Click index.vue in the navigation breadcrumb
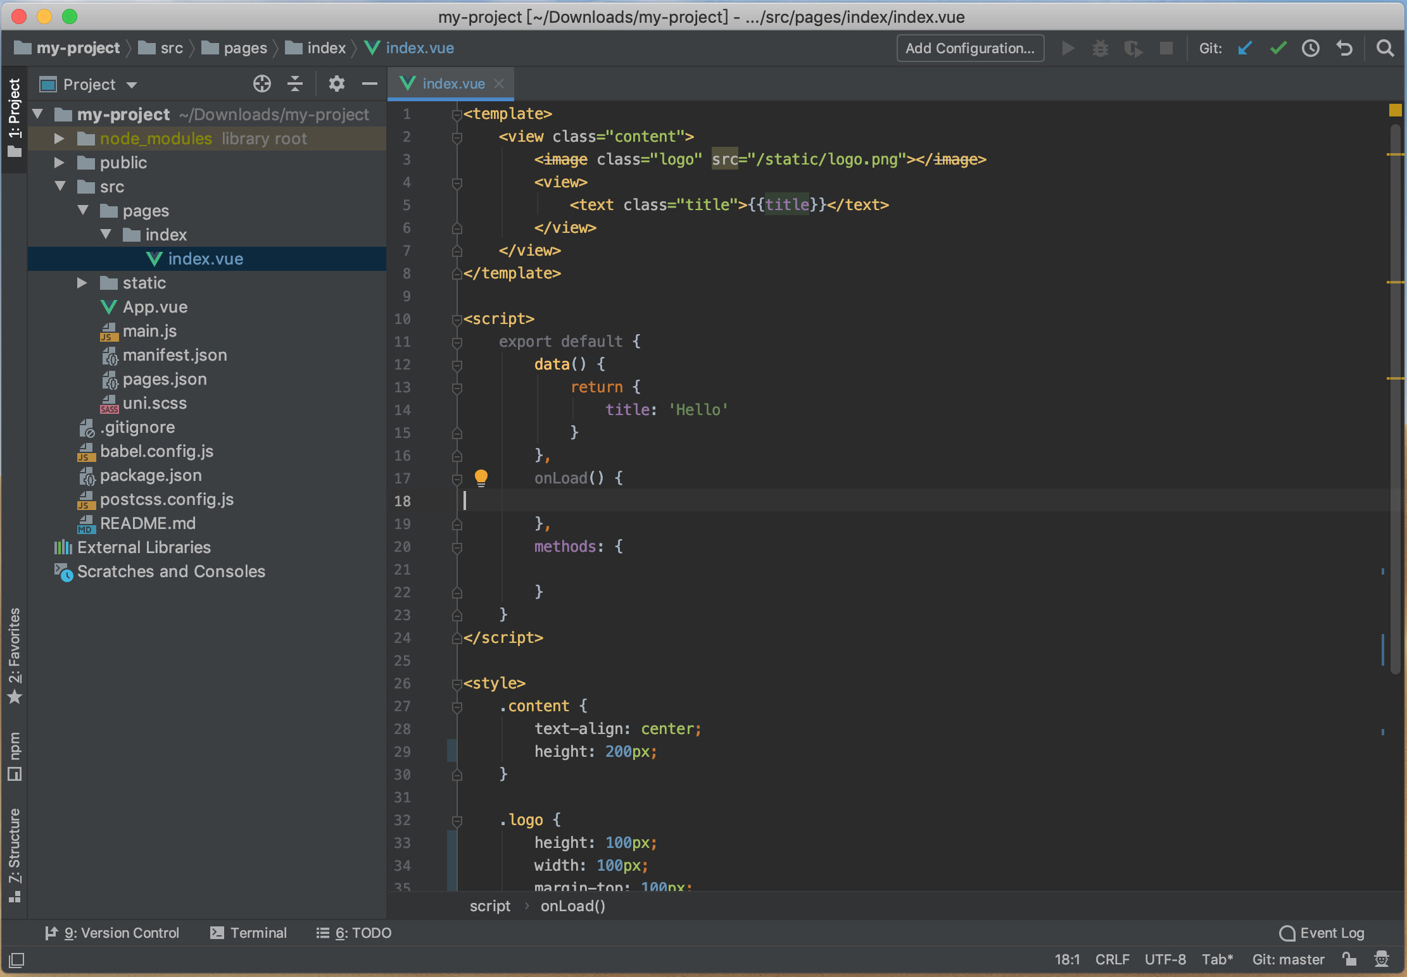Viewport: 1407px width, 977px height. pos(410,48)
